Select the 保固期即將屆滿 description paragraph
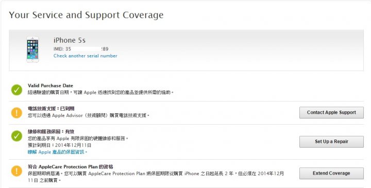The width and height of the screenshot is (371, 188). coord(156,177)
